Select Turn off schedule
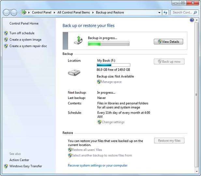The image size is (201, 176). point(22,33)
